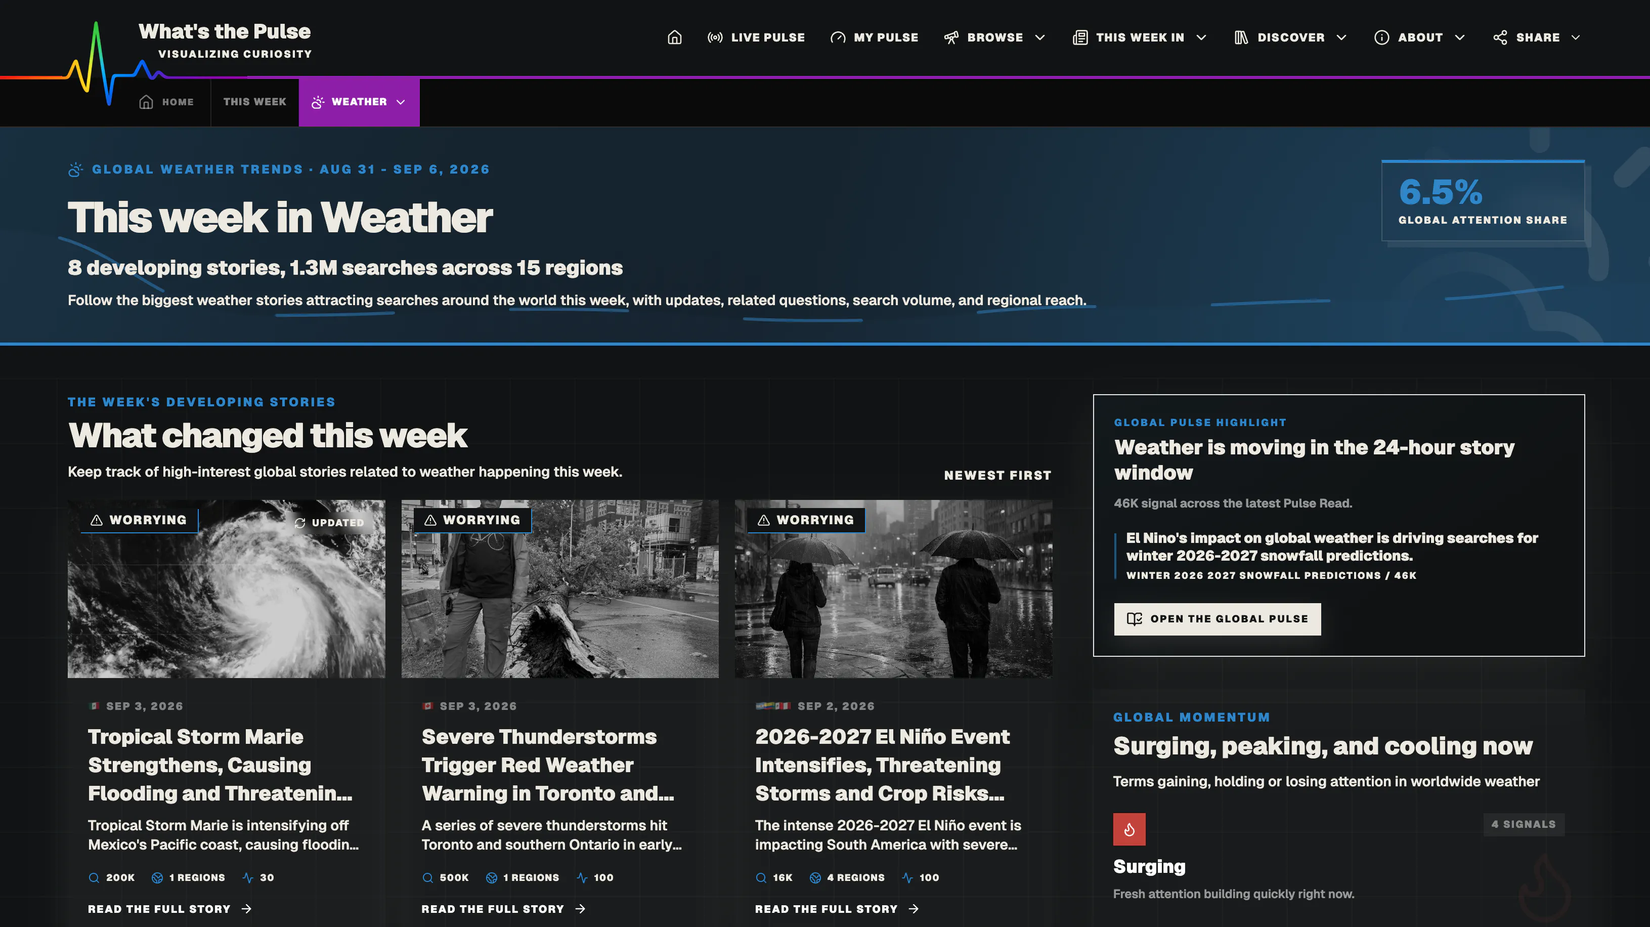1650x927 pixels.
Task: Click the This Week In newspaper icon
Action: pos(1080,37)
